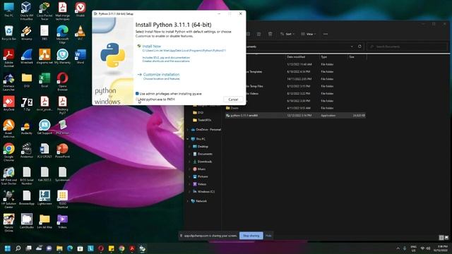Collapse the This PC tree node

click(188, 139)
